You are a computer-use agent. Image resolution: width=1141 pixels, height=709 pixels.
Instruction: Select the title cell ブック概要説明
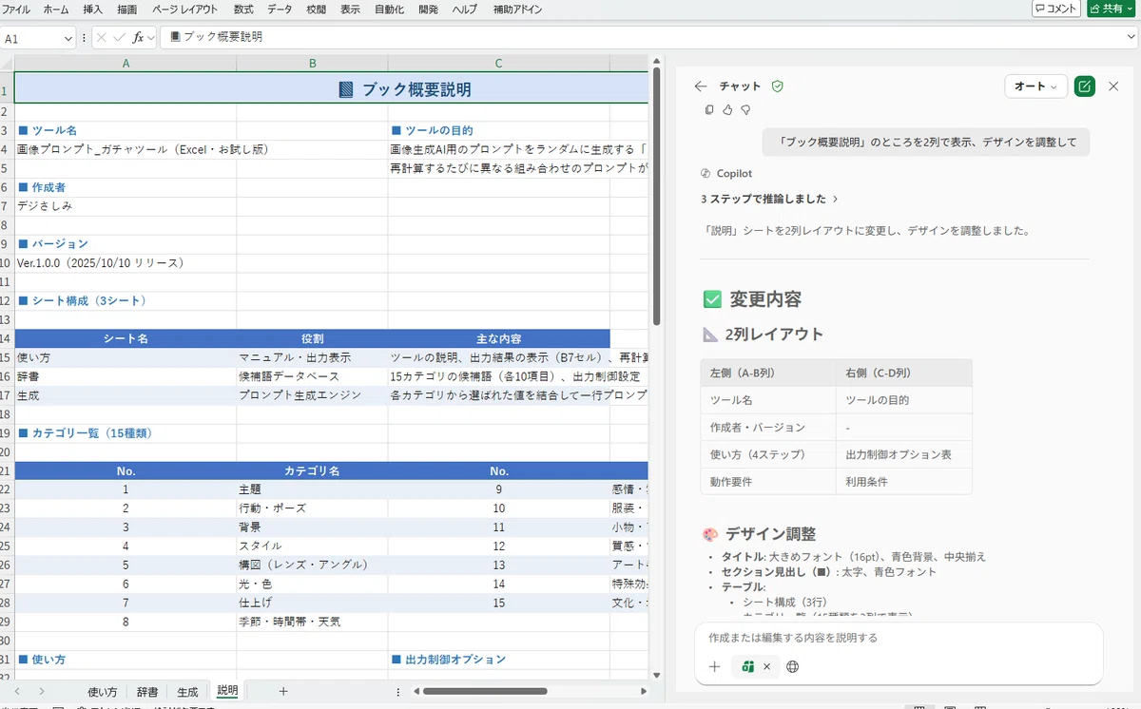(331, 88)
